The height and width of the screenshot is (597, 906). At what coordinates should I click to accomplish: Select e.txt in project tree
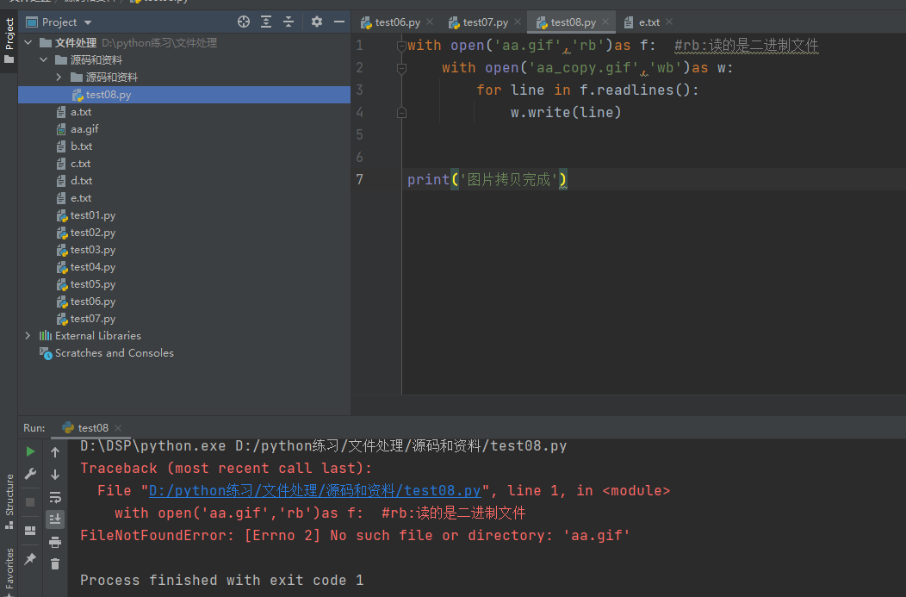81,198
